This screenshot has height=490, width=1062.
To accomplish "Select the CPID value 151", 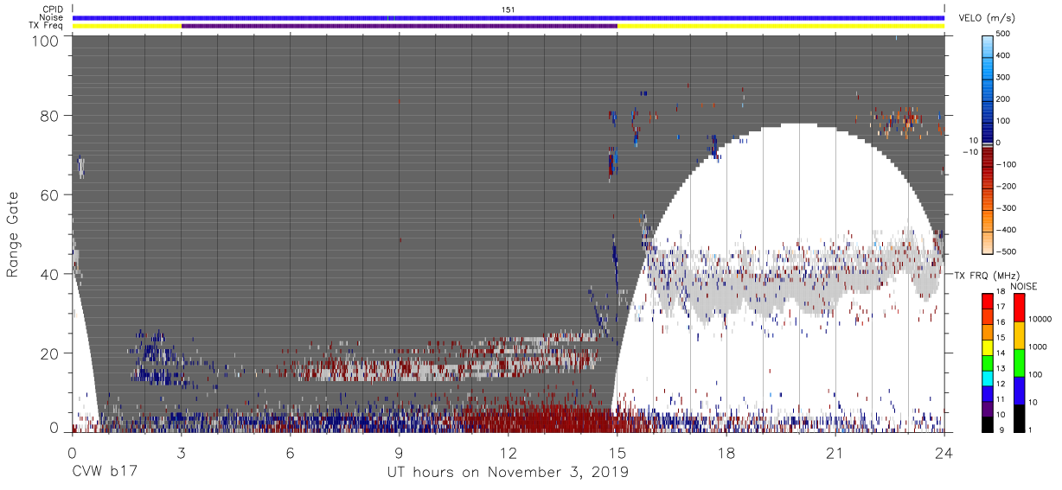I will (x=509, y=9).
